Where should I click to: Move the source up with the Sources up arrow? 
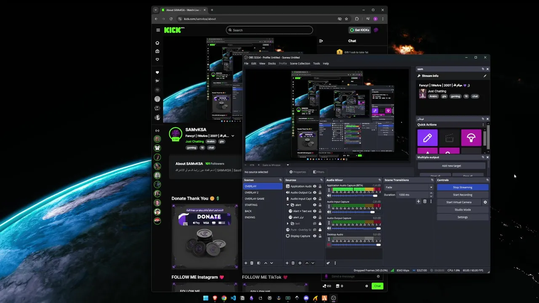point(307,263)
